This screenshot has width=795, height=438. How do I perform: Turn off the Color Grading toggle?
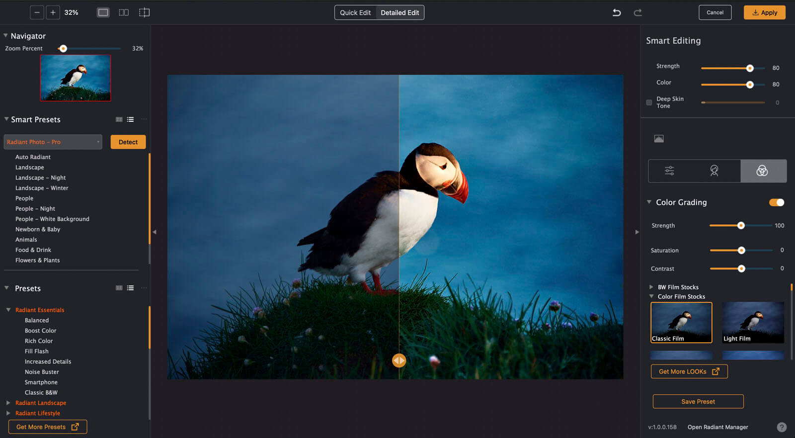click(x=776, y=202)
